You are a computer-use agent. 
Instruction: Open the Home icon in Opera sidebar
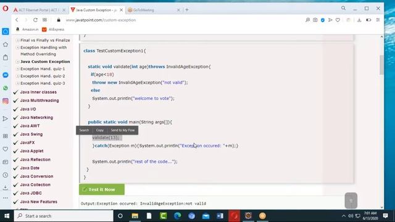[x=6, y=31]
